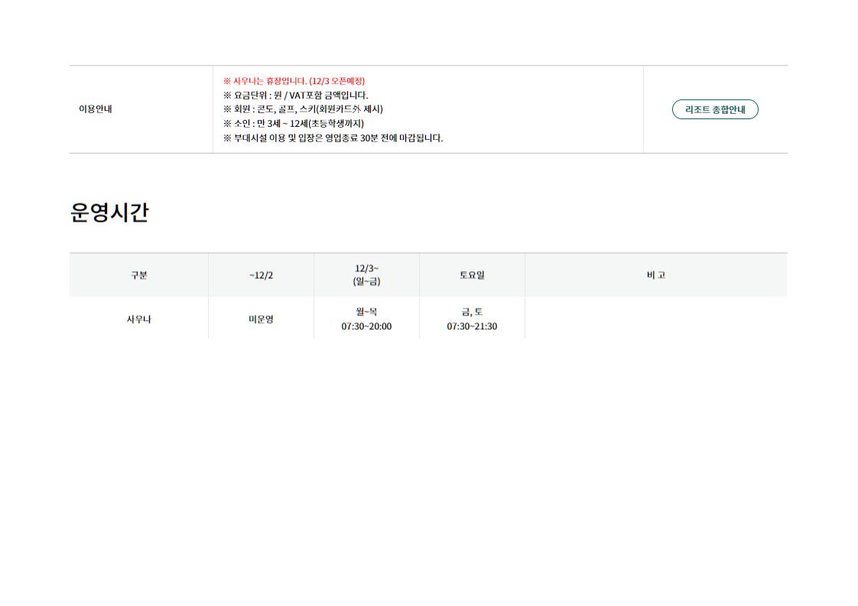Viewport: 858px width, 606px height.
Task: Select the 12/3~ (일~금) column header
Action: click(366, 275)
